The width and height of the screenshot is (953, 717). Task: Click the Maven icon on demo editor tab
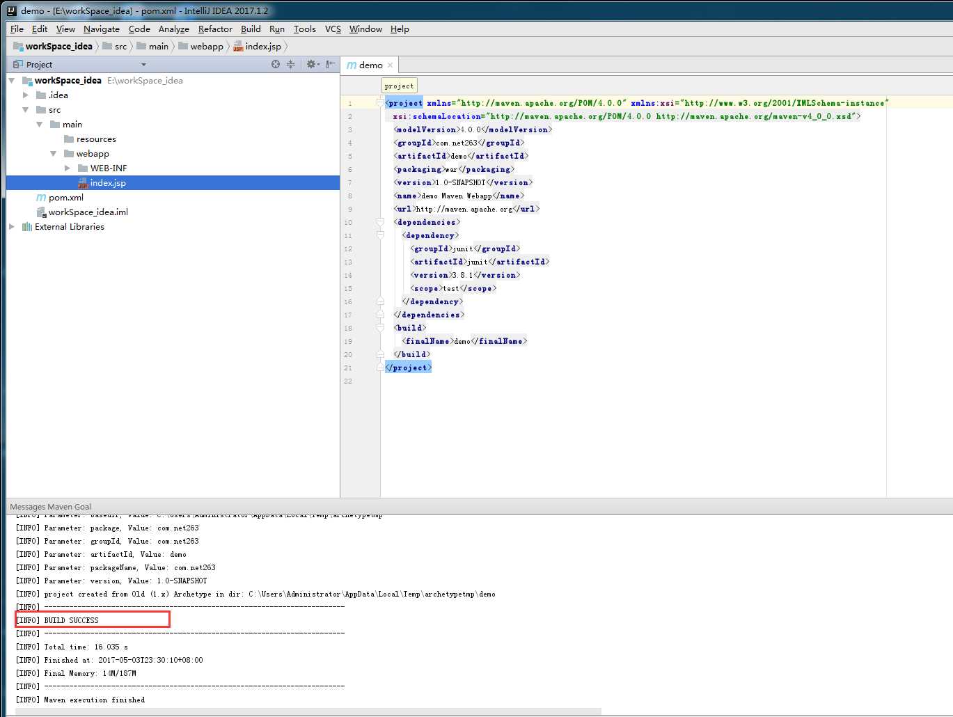point(352,65)
